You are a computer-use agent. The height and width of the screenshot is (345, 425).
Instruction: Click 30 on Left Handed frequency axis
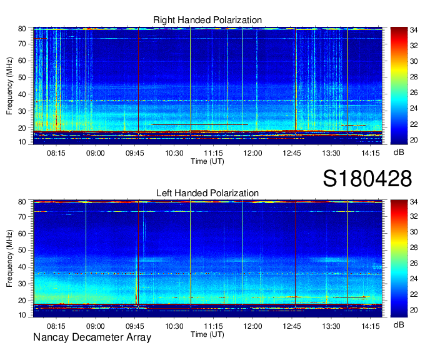tap(22, 284)
